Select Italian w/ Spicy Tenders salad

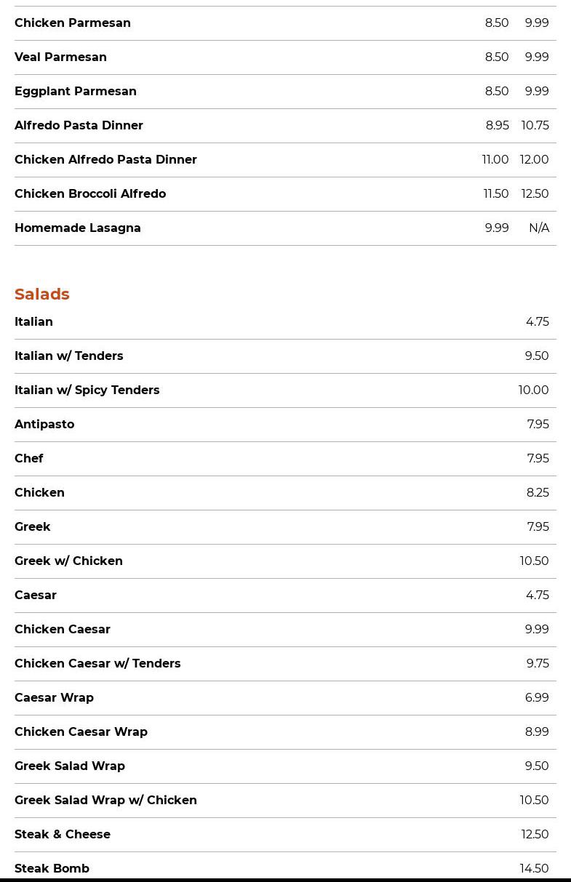[x=87, y=390]
